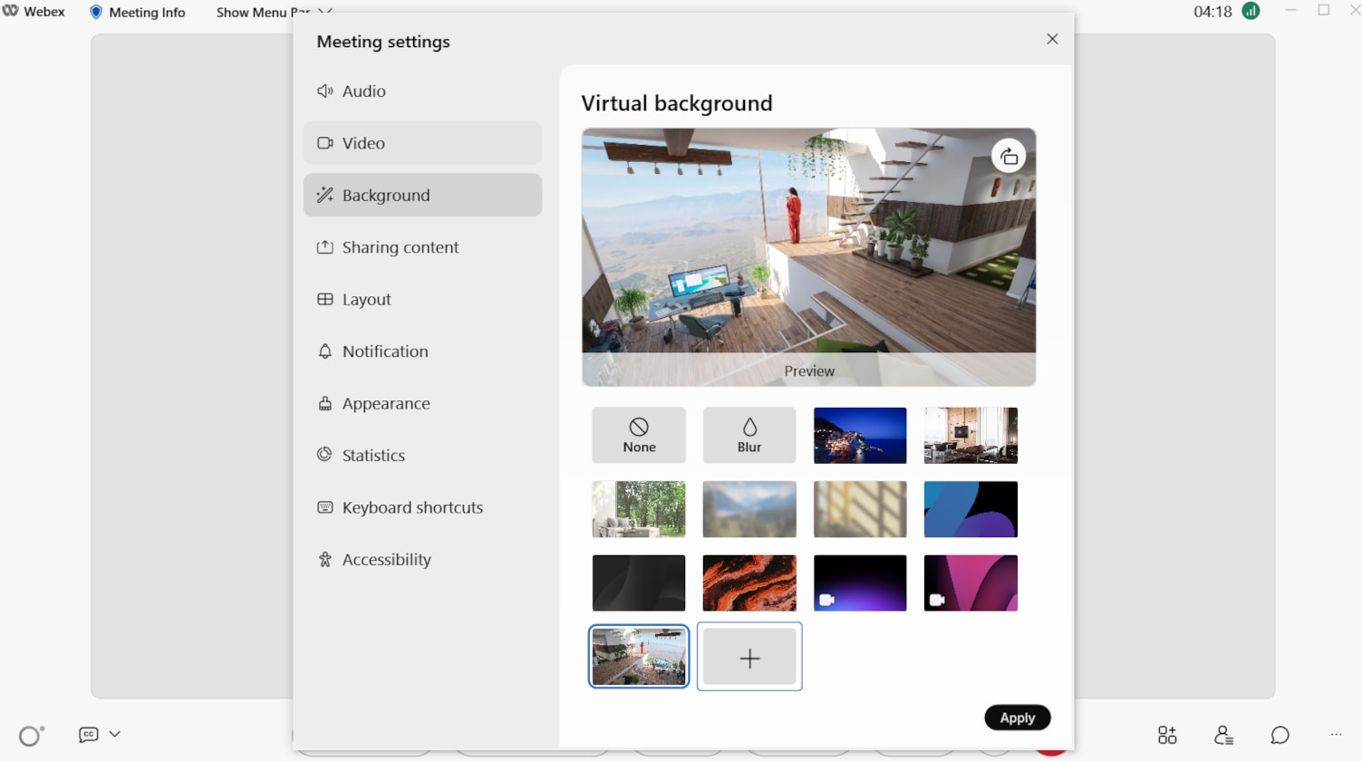
Task: Click the closed captions CC icon
Action: pos(87,734)
